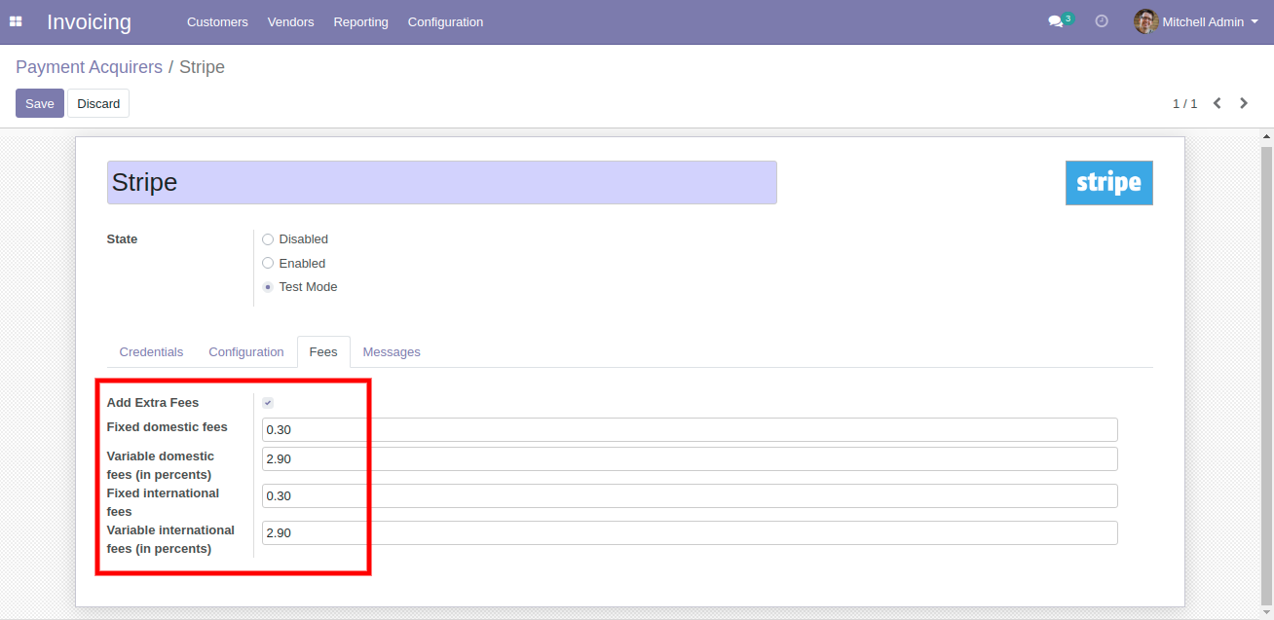Switch to the Messages tab

(x=392, y=352)
